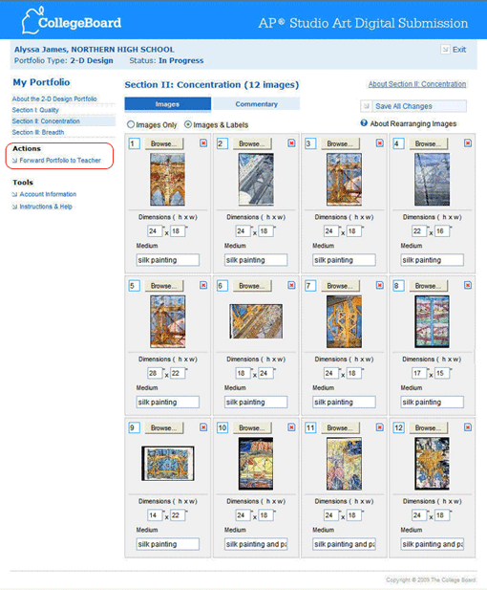Open About Section II: Concentration link

(x=417, y=84)
